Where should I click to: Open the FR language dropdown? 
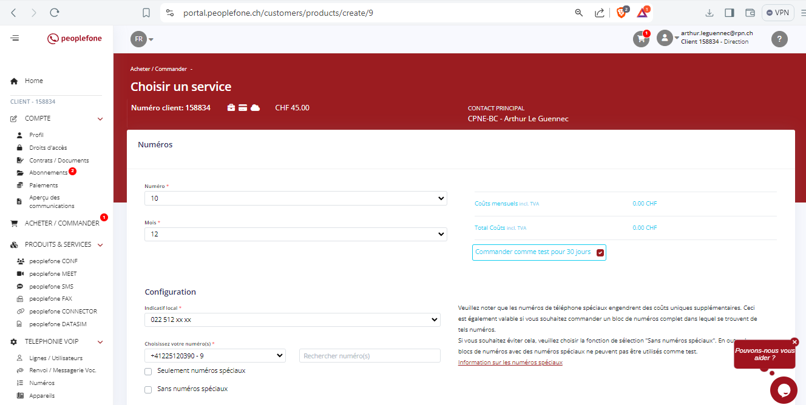click(142, 39)
